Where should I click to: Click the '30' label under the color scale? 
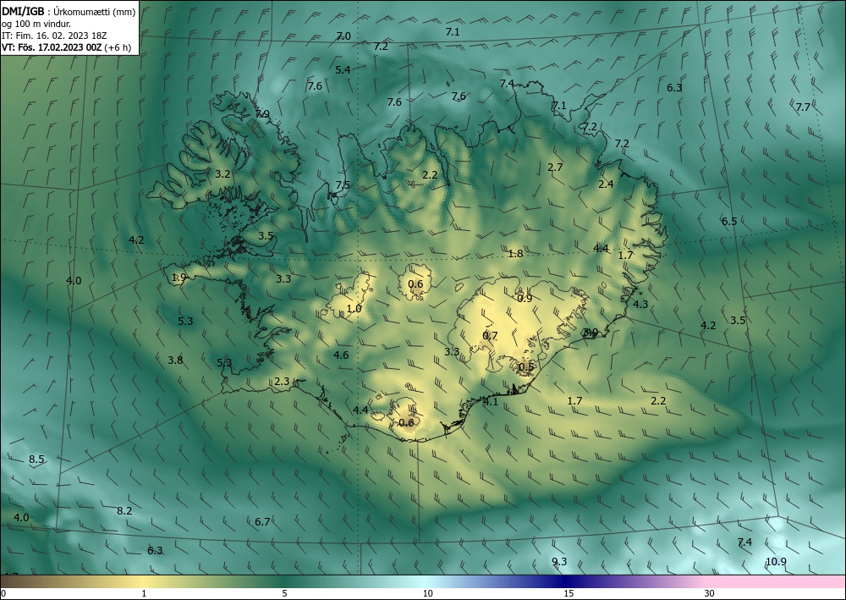pos(710,594)
